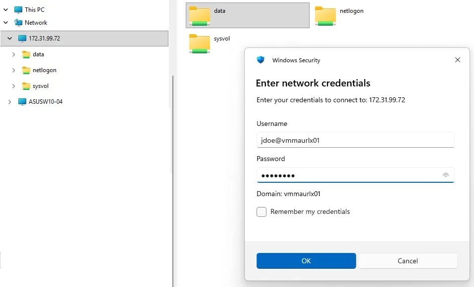Screen dimensions: 474x287
Task: Expand the netlogon folder in tree
Action: pos(13,70)
